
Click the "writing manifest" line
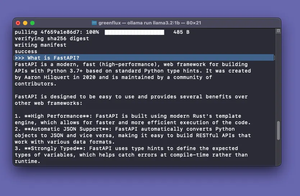[x=40, y=45]
